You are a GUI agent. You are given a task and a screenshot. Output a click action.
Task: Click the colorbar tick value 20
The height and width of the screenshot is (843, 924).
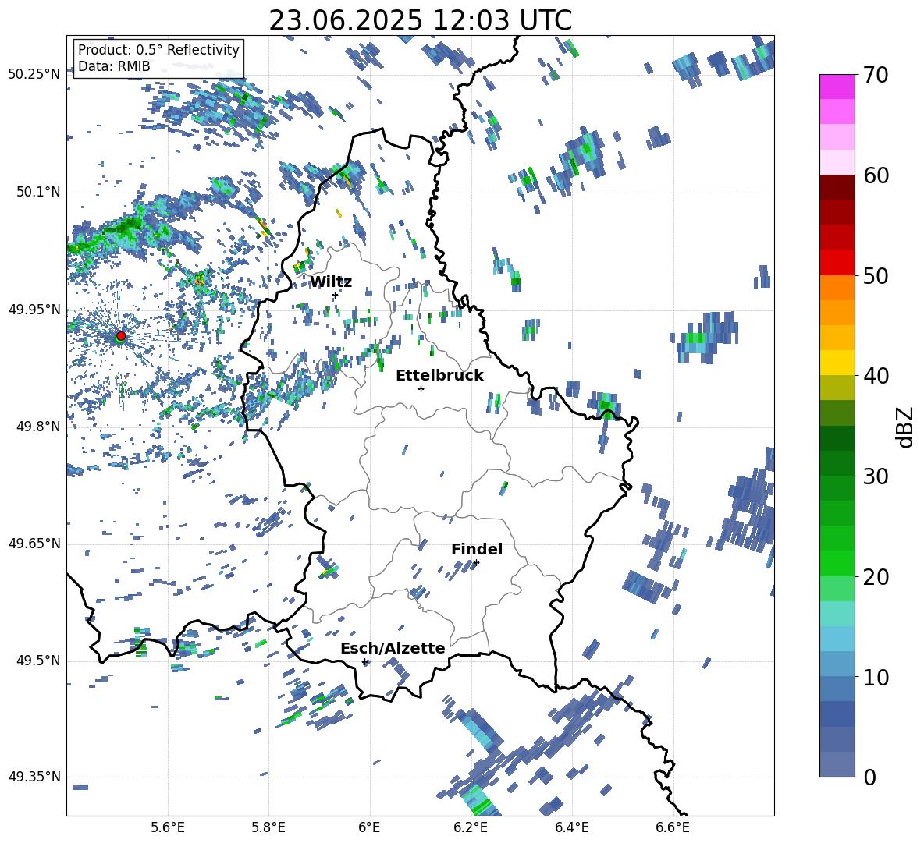point(875,577)
